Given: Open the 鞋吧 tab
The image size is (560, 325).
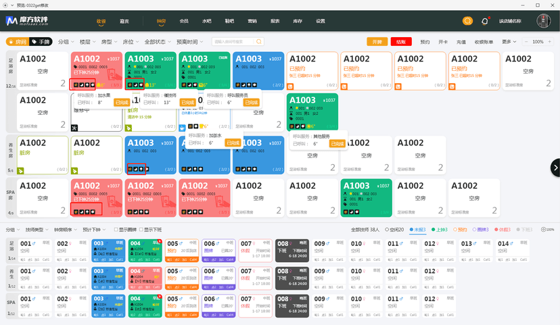Looking at the screenshot, I should coord(229,21).
